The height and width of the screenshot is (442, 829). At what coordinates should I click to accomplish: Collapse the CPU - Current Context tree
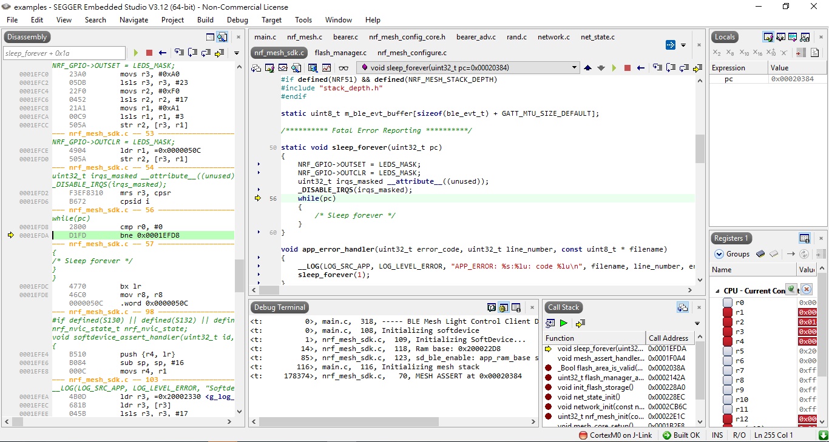click(717, 291)
